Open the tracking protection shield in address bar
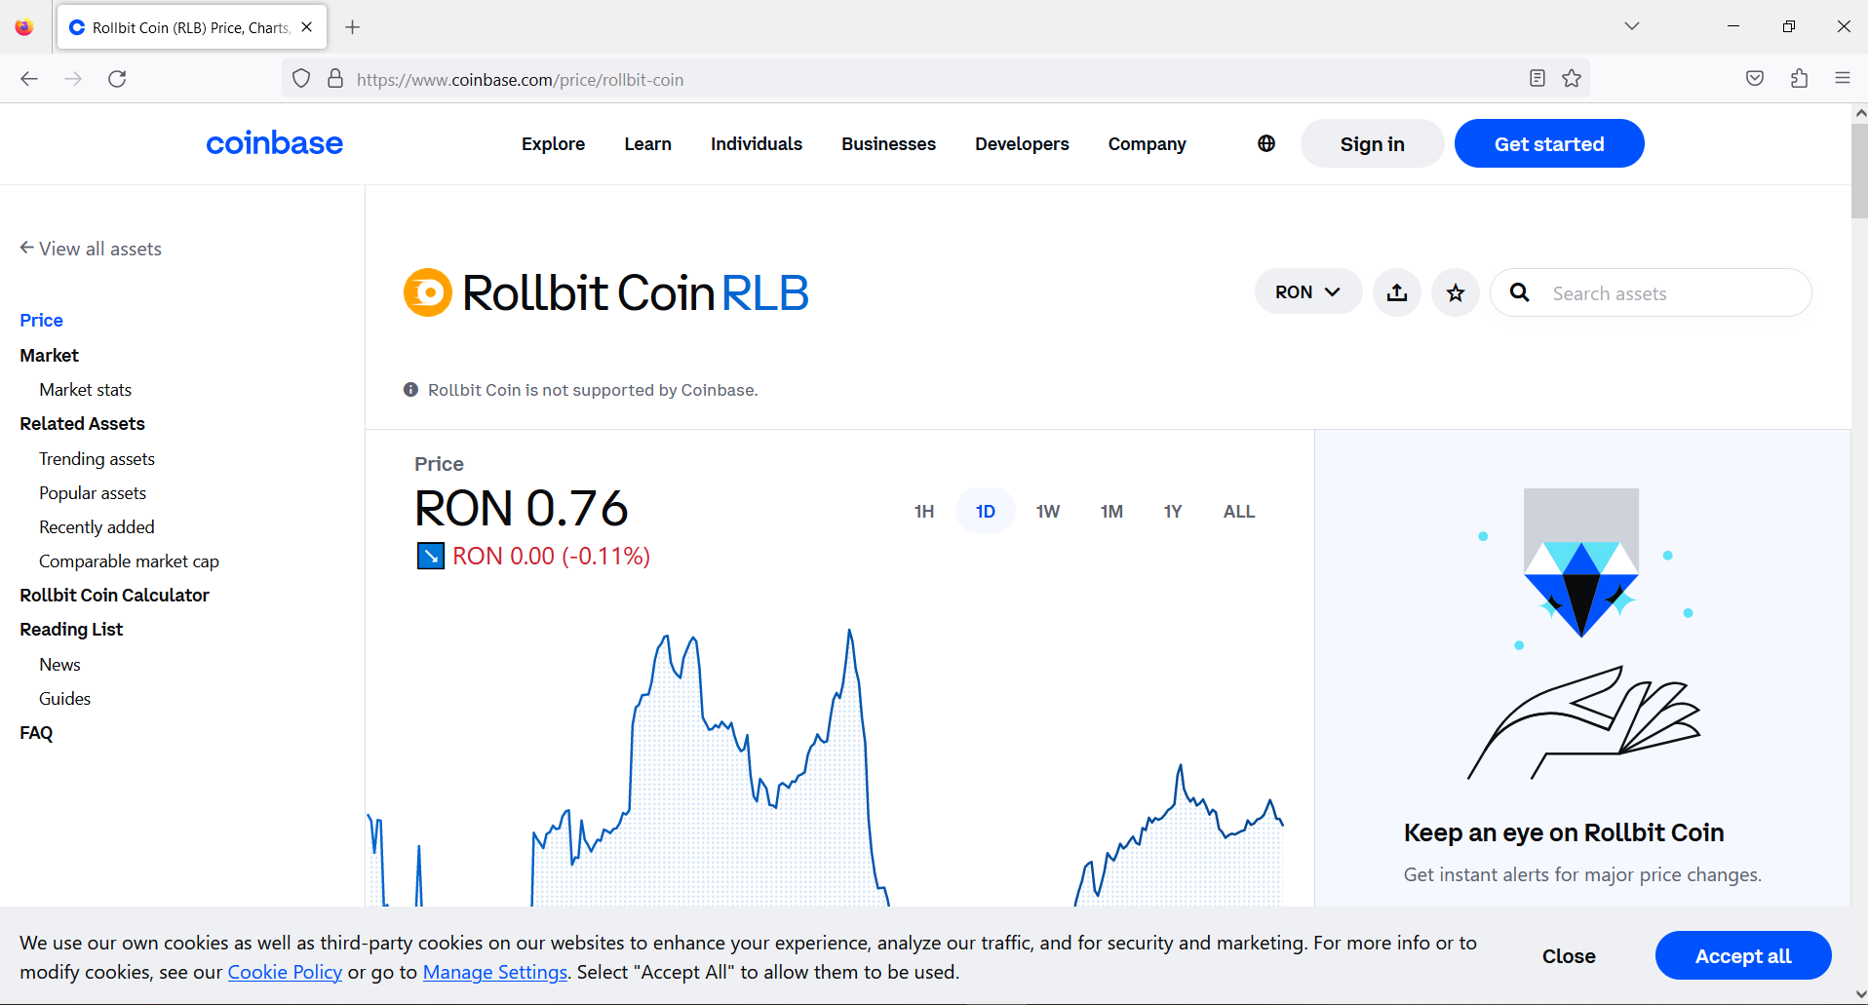This screenshot has width=1868, height=1005. tap(300, 79)
